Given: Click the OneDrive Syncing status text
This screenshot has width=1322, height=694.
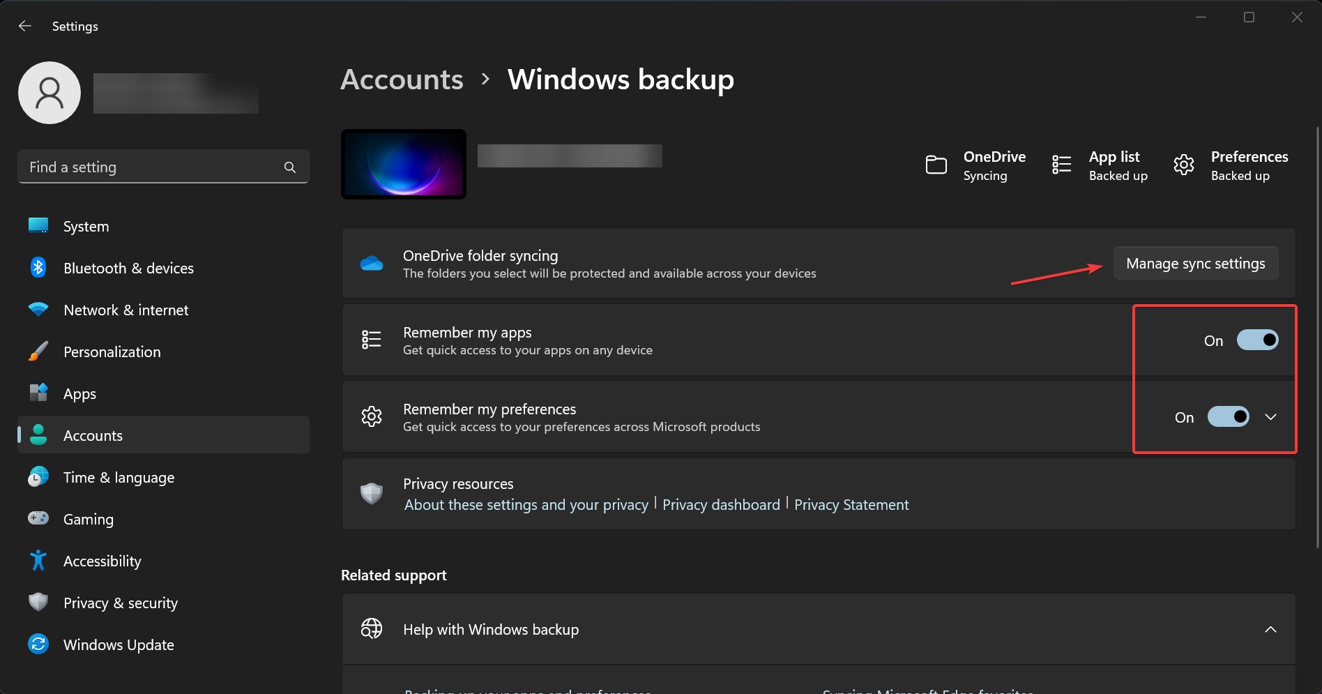Looking at the screenshot, I should click(985, 176).
